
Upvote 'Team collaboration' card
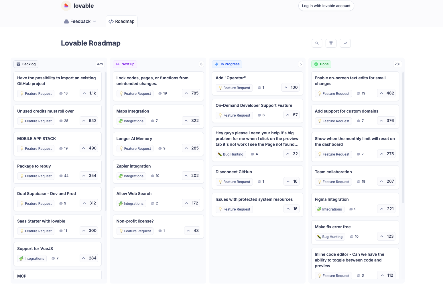[x=386, y=181]
